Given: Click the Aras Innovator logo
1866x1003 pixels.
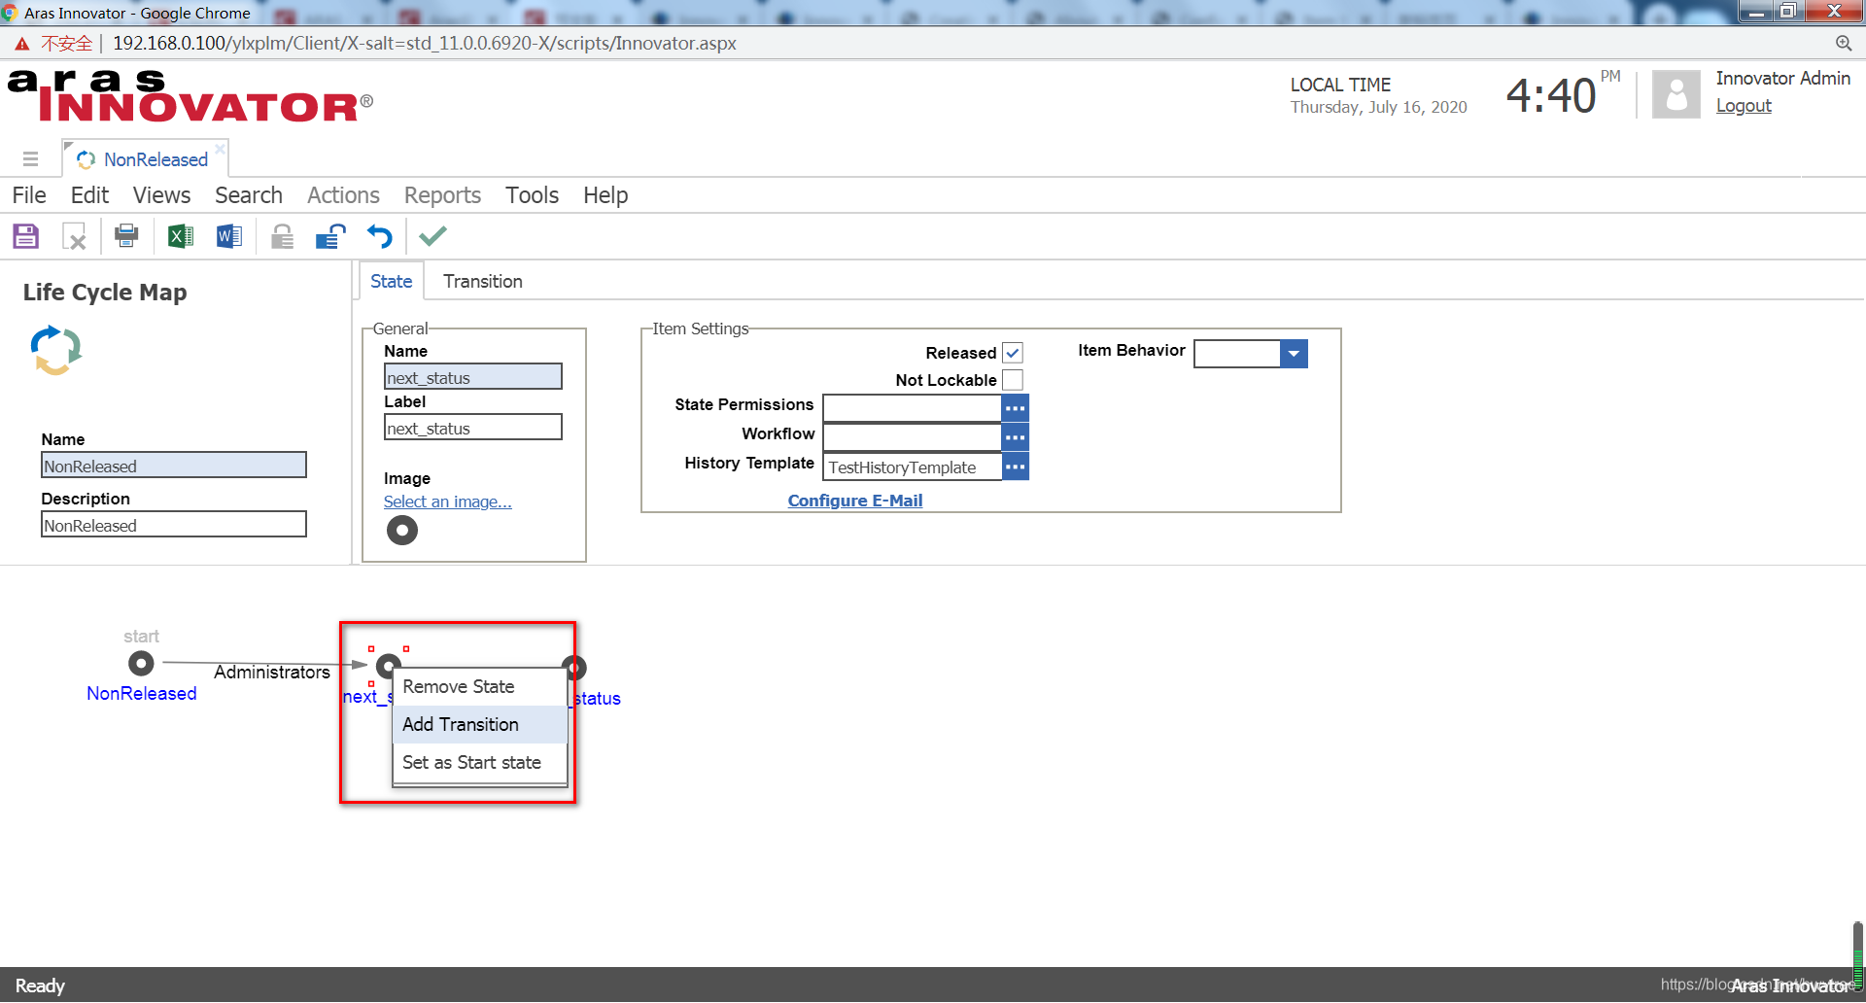Looking at the screenshot, I should pyautogui.click(x=190, y=95).
